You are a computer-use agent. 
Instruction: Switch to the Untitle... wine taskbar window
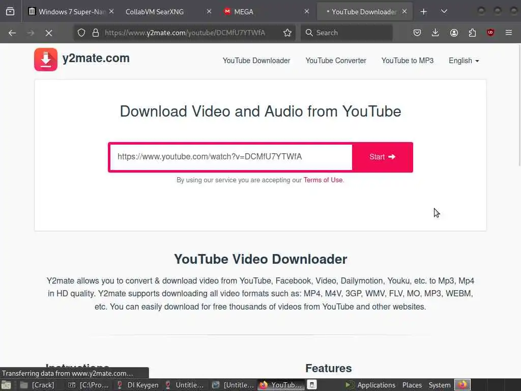point(185,385)
